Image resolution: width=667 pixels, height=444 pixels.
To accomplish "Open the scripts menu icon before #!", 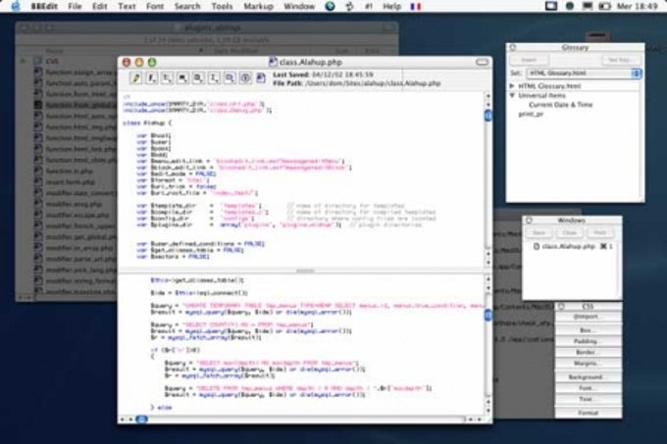I will 349,7.
